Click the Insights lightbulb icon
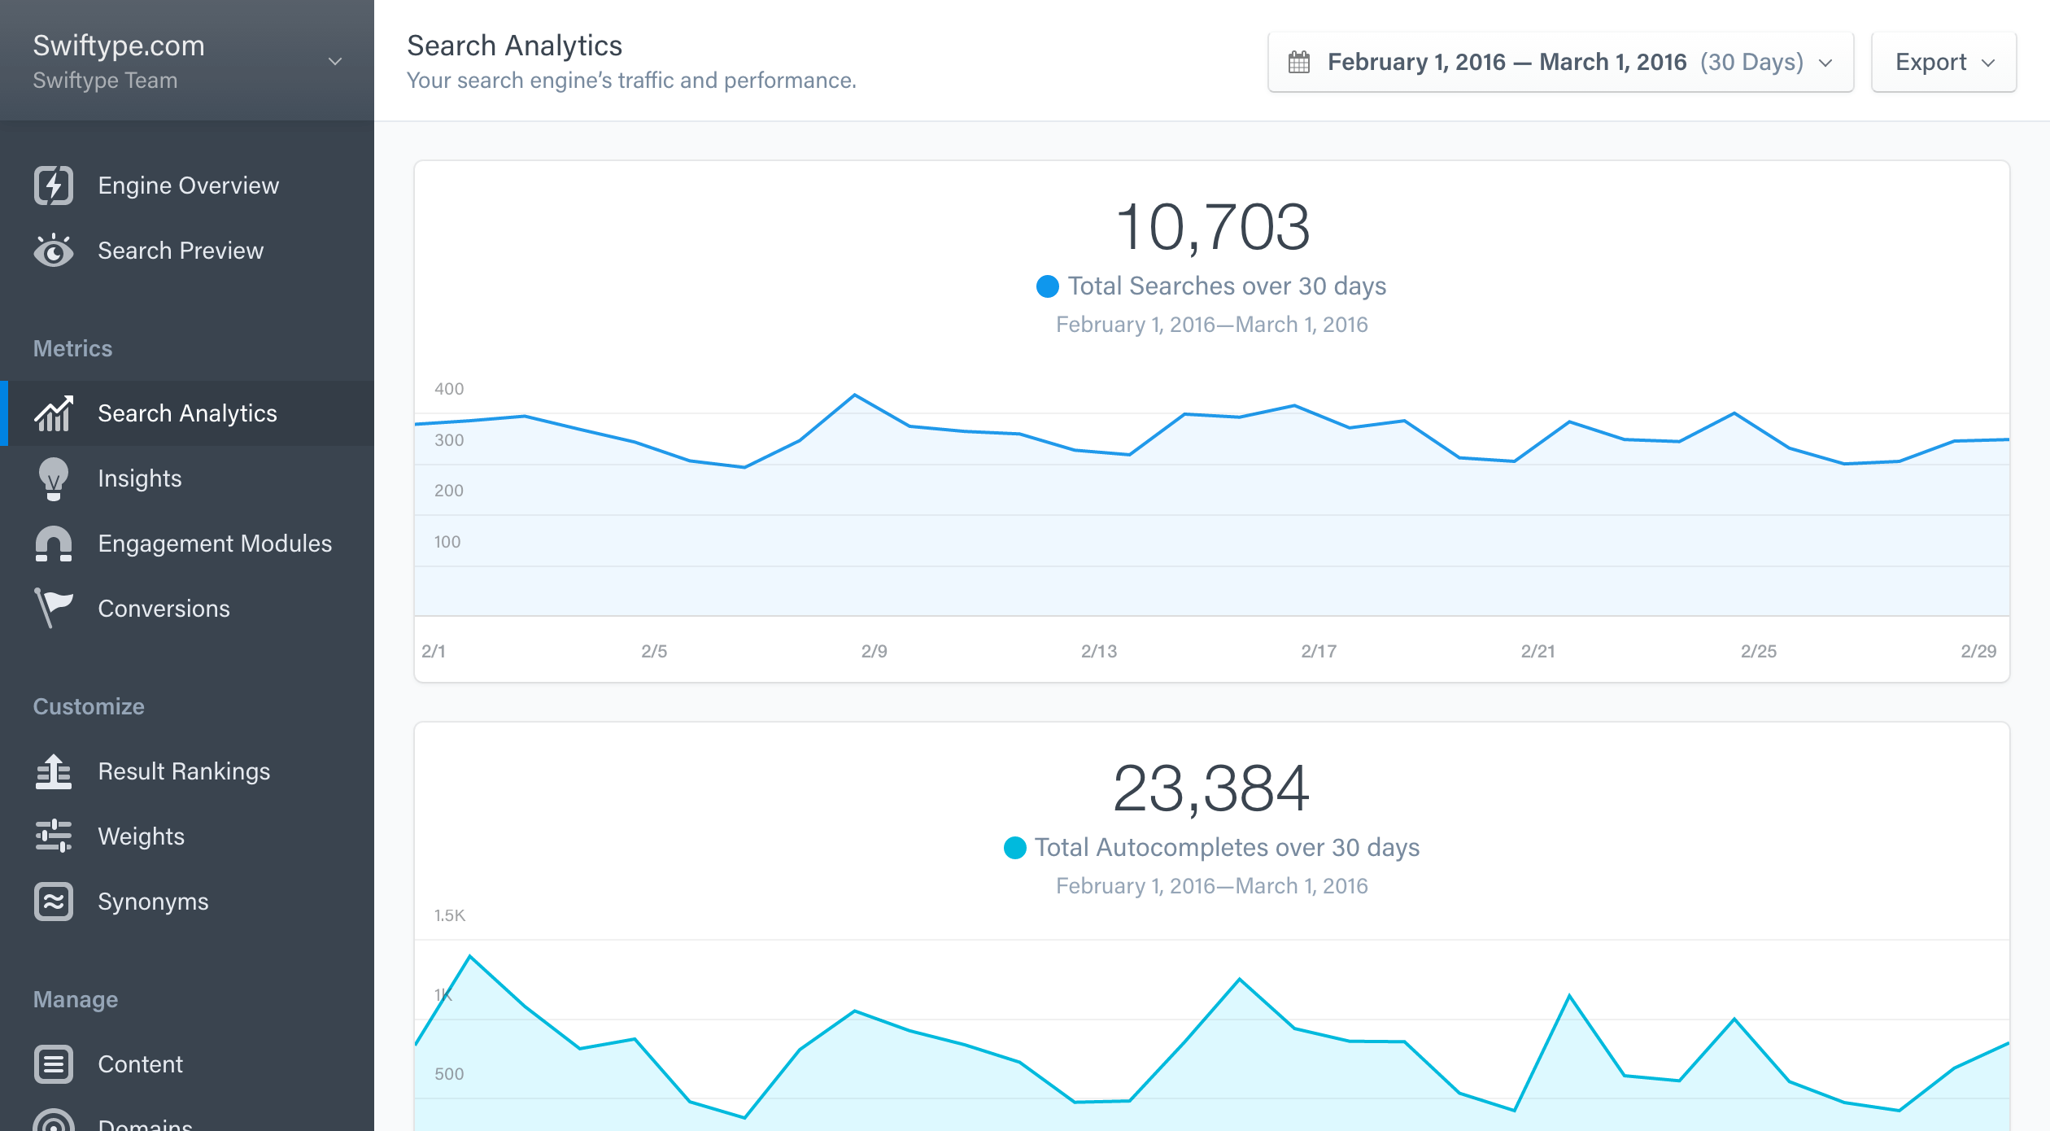 tap(54, 478)
